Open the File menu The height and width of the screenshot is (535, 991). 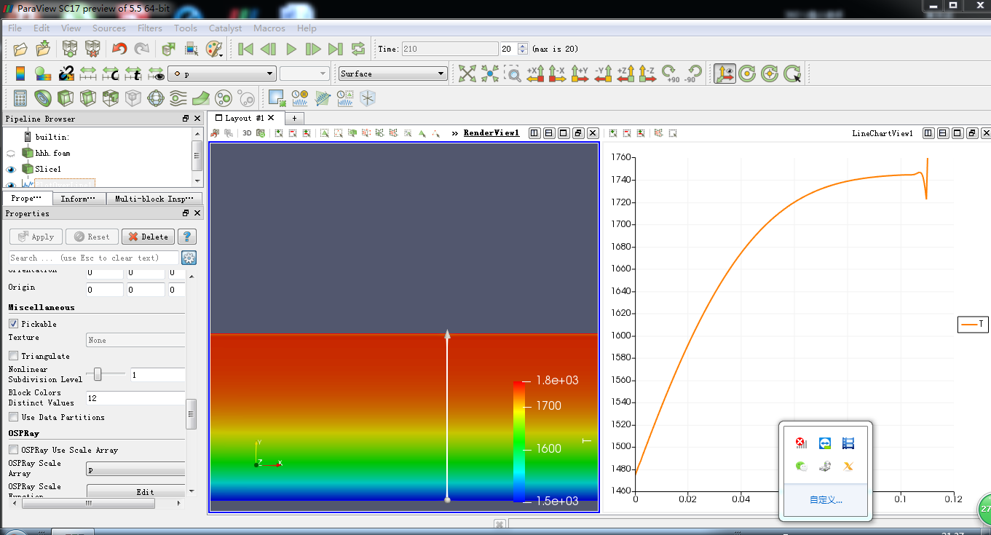click(x=15, y=28)
